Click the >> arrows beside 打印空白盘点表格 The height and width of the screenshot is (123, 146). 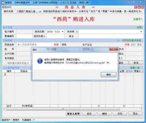click(x=118, y=40)
